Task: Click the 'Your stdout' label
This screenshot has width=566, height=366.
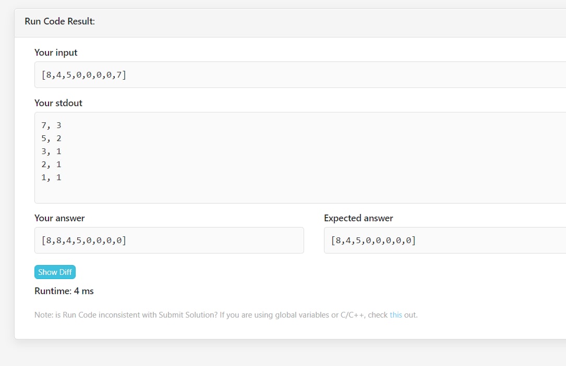Action: point(58,103)
